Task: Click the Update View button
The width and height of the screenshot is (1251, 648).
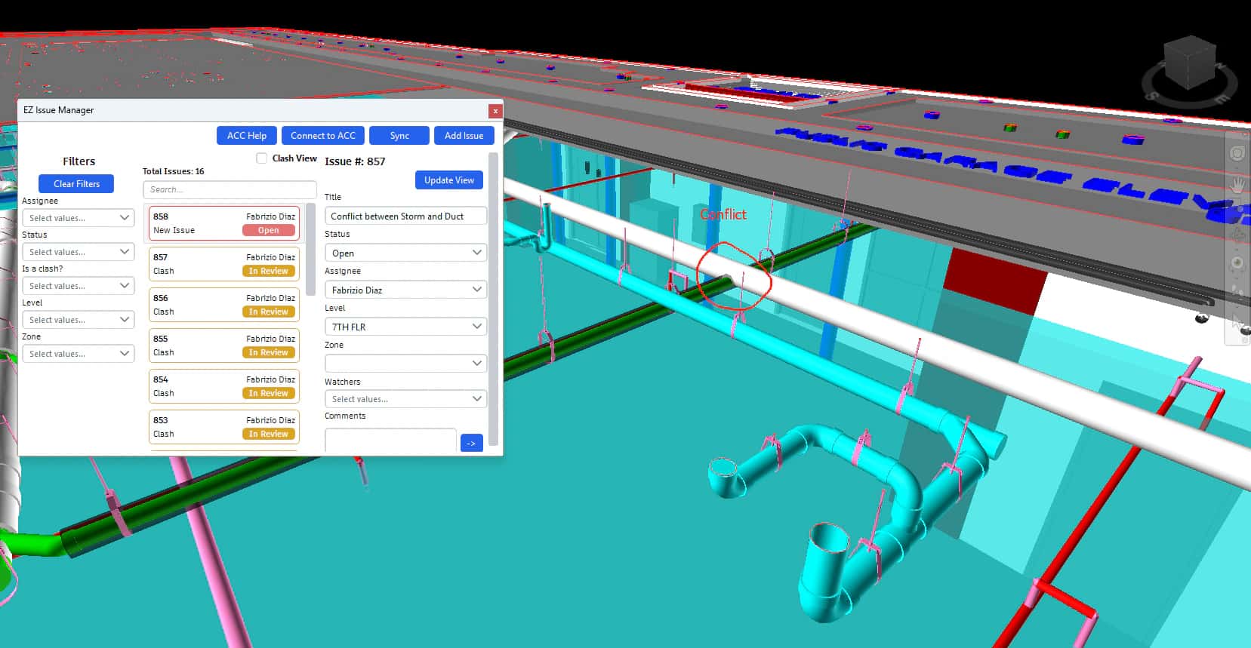Action: 449,180
